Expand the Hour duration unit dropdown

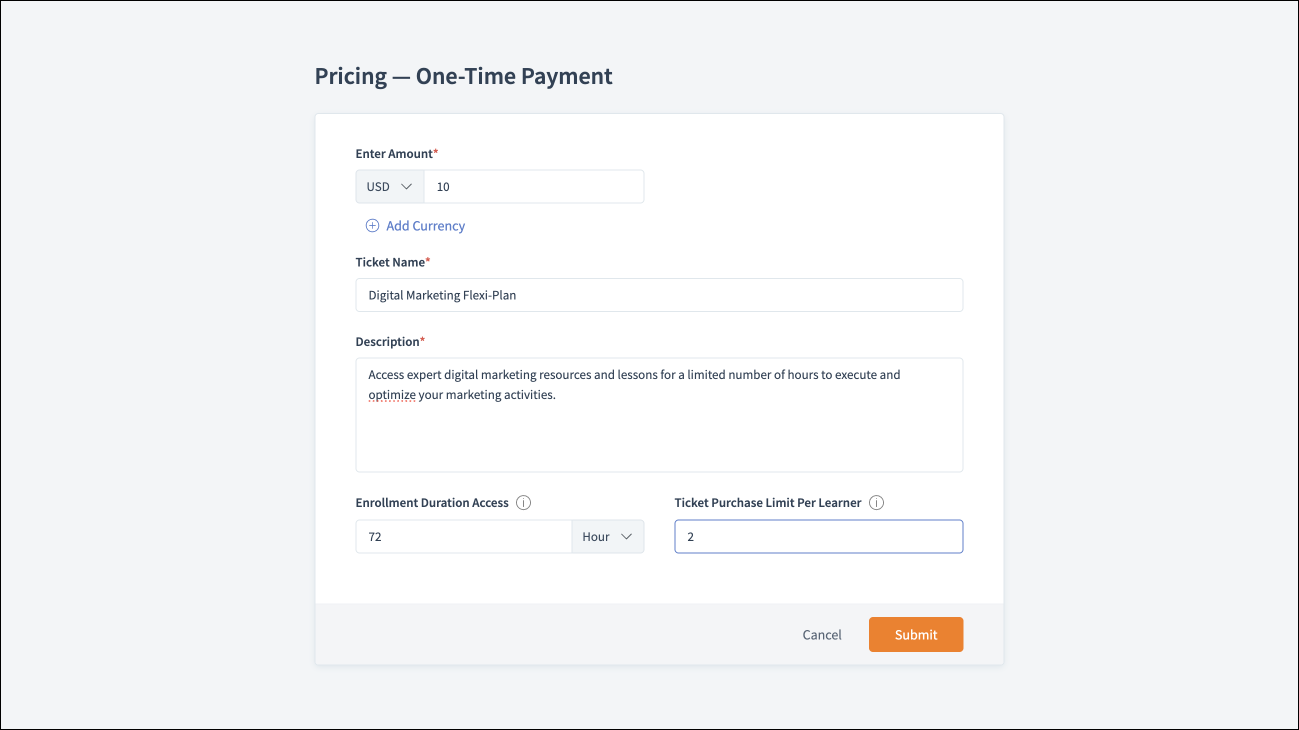(607, 536)
